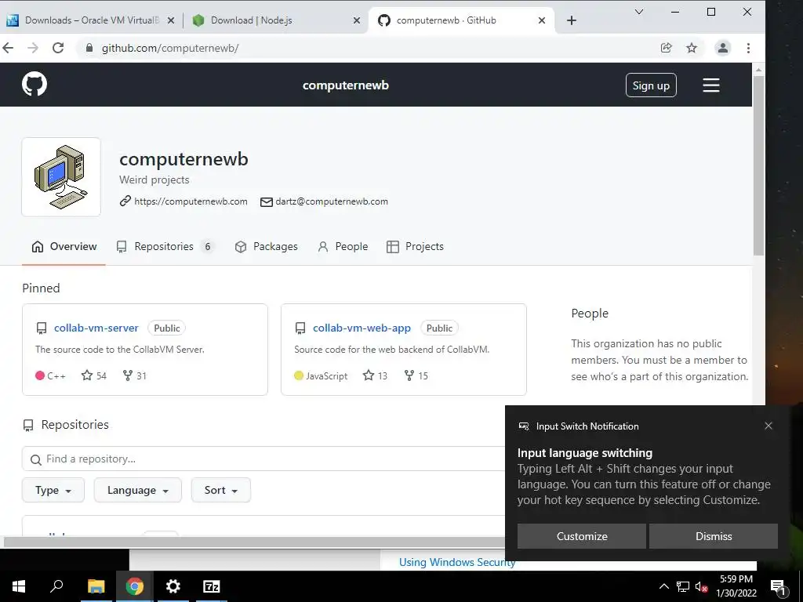Screen dimensions: 803x602
Task: Switch to the Packages tab
Action: pyautogui.click(x=267, y=247)
